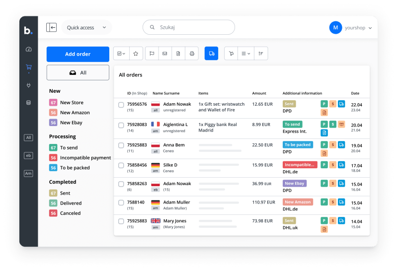Click the blue delivery truck toolbar button

pos(211,53)
